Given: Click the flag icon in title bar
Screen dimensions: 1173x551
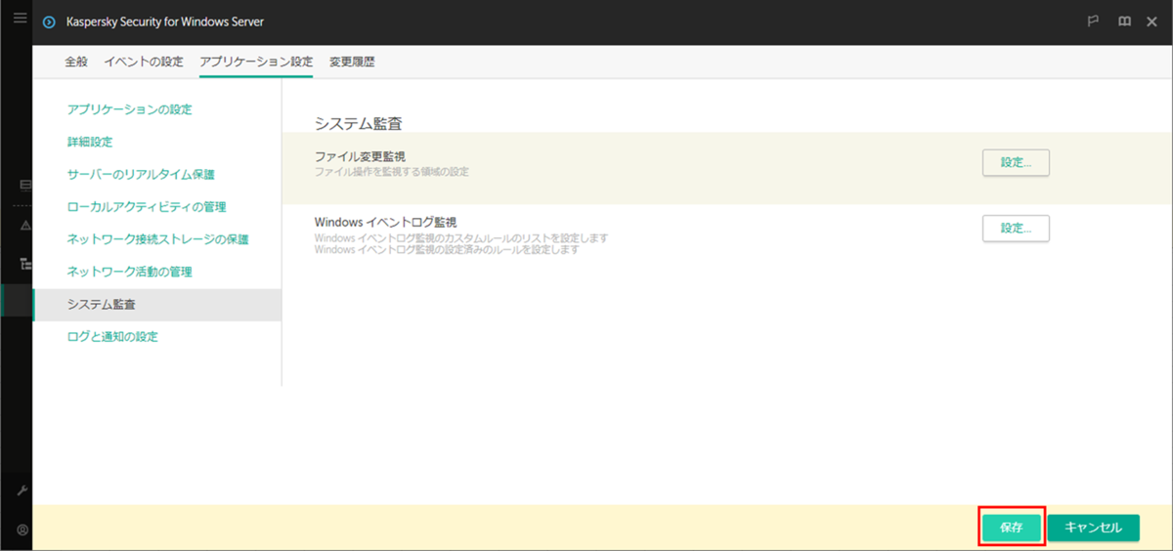Looking at the screenshot, I should pyautogui.click(x=1094, y=21).
